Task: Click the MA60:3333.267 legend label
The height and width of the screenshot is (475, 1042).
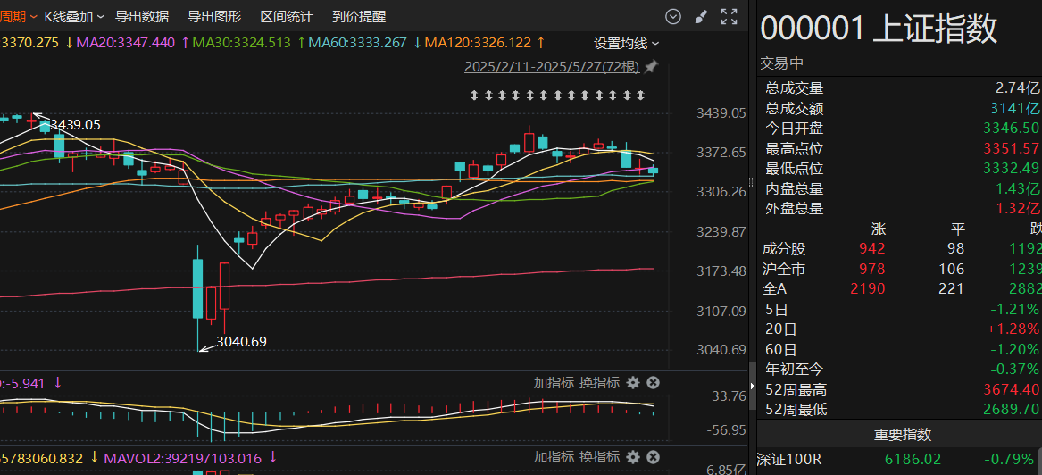Action: pyautogui.click(x=357, y=43)
